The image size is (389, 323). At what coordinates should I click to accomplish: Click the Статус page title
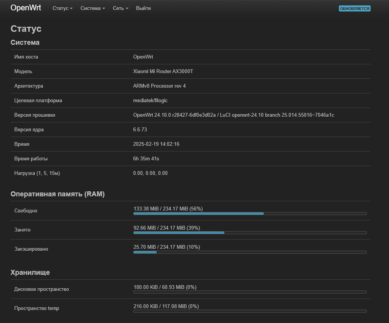coord(26,29)
